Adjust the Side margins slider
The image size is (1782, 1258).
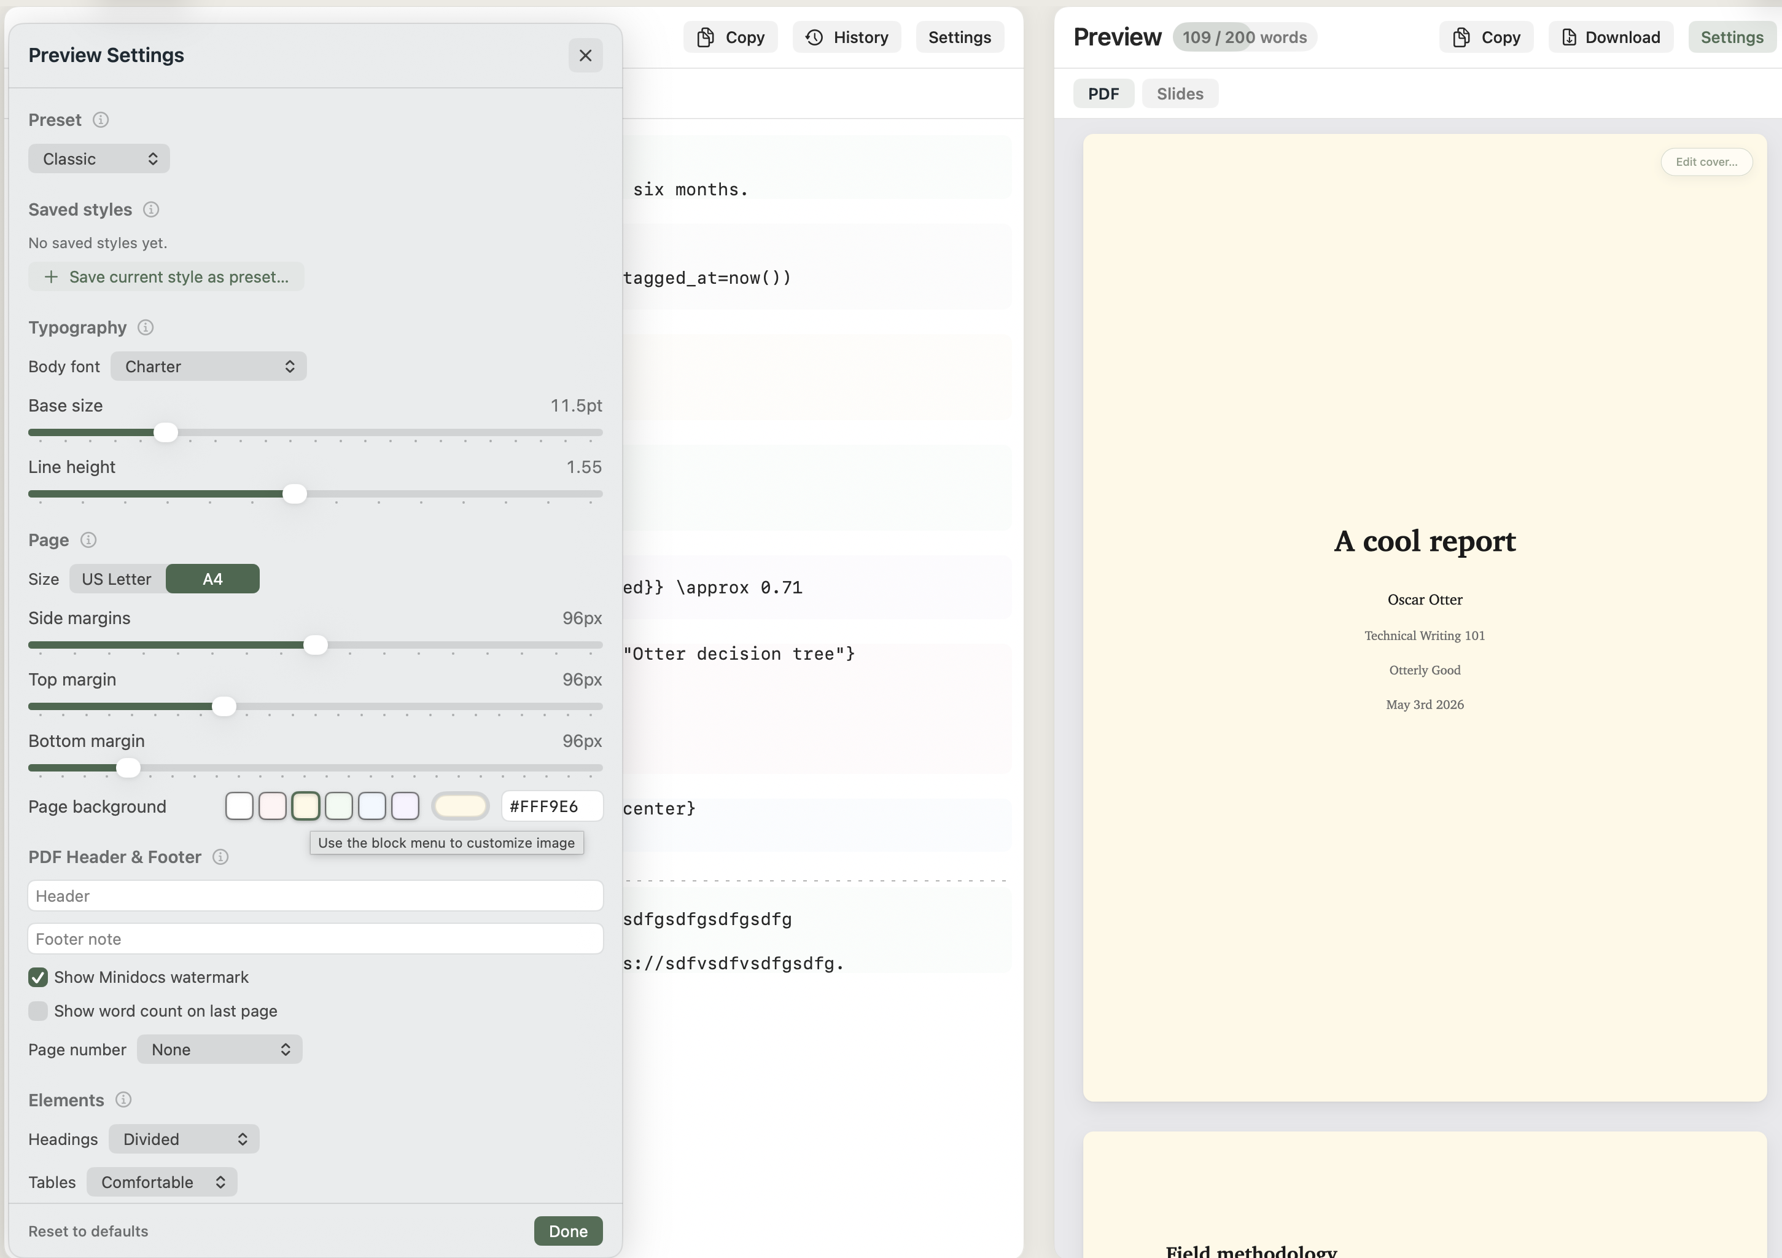[315, 644]
